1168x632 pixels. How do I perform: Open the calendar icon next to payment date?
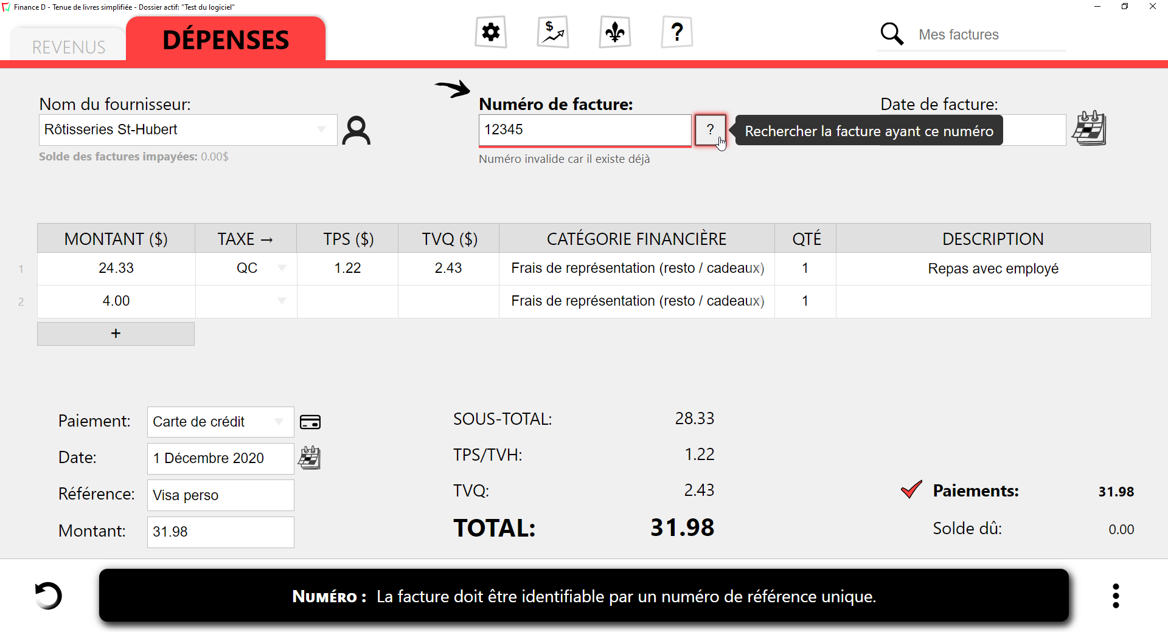coord(309,458)
